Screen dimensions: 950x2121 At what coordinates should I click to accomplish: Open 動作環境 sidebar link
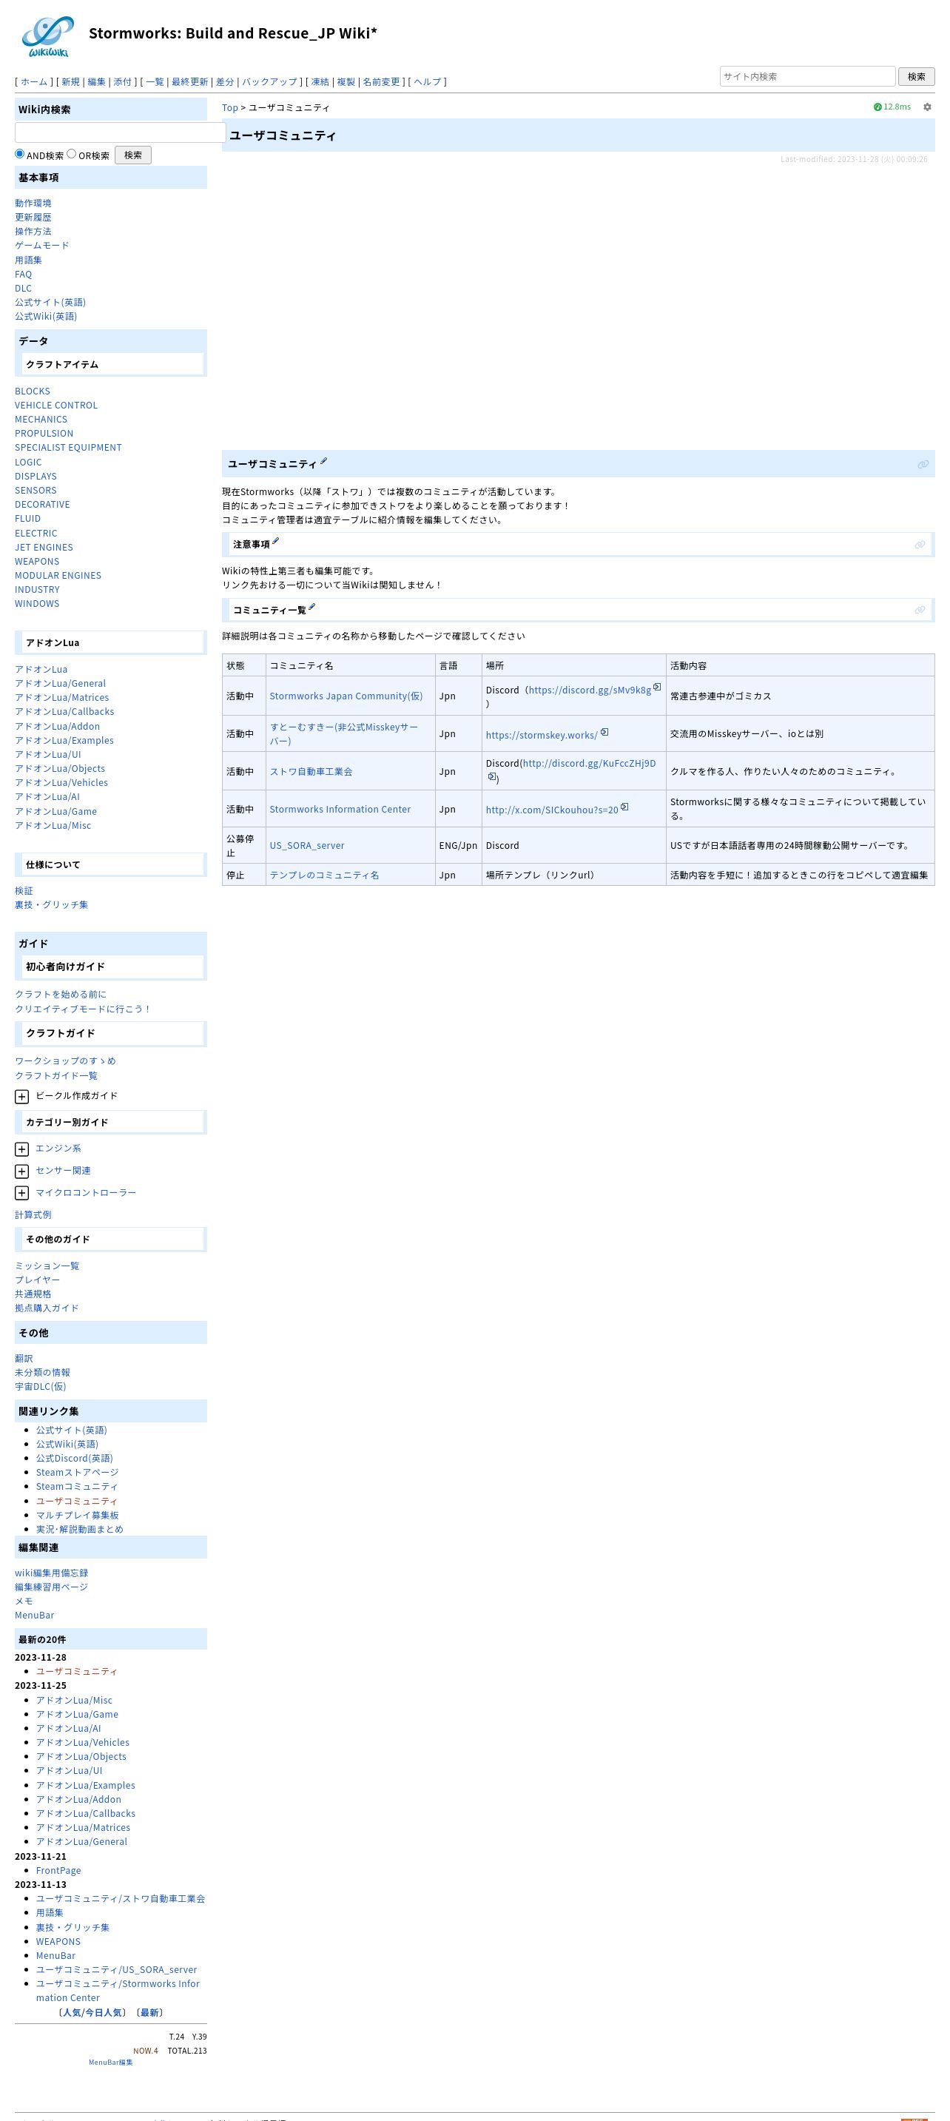[33, 204]
